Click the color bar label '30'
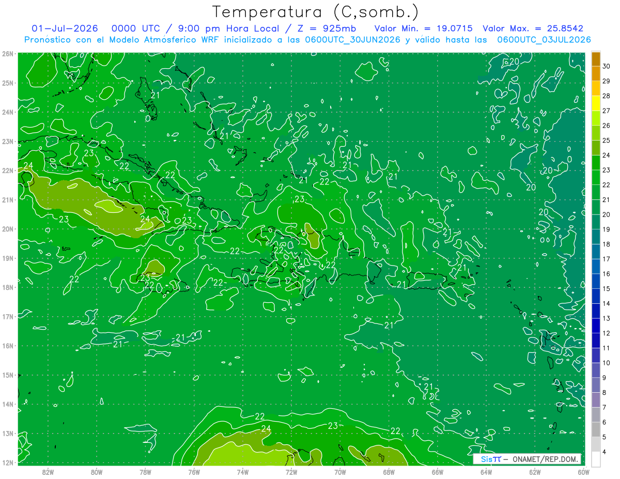The width and height of the screenshot is (620, 479). (x=607, y=67)
